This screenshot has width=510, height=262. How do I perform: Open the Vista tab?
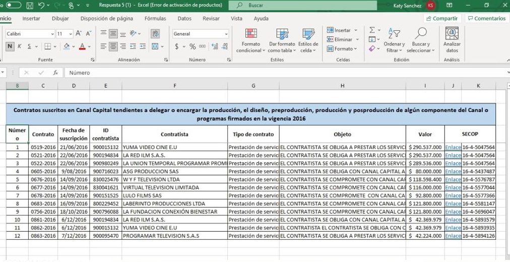(x=236, y=19)
